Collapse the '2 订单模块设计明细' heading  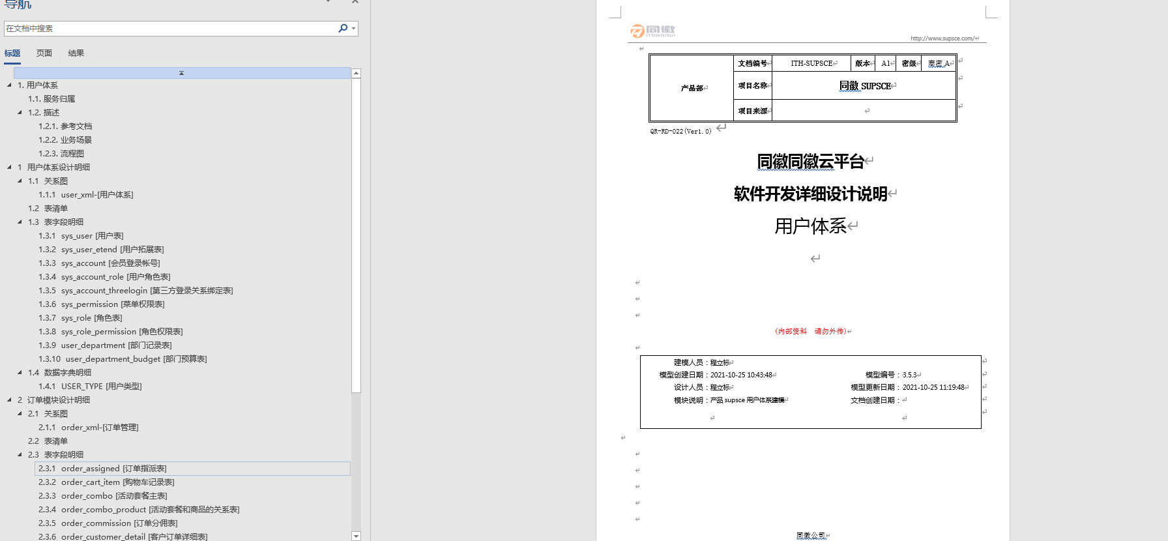click(9, 400)
